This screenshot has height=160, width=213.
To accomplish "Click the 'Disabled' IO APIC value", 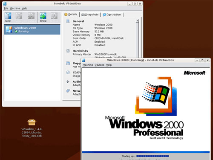I will point(100,45).
